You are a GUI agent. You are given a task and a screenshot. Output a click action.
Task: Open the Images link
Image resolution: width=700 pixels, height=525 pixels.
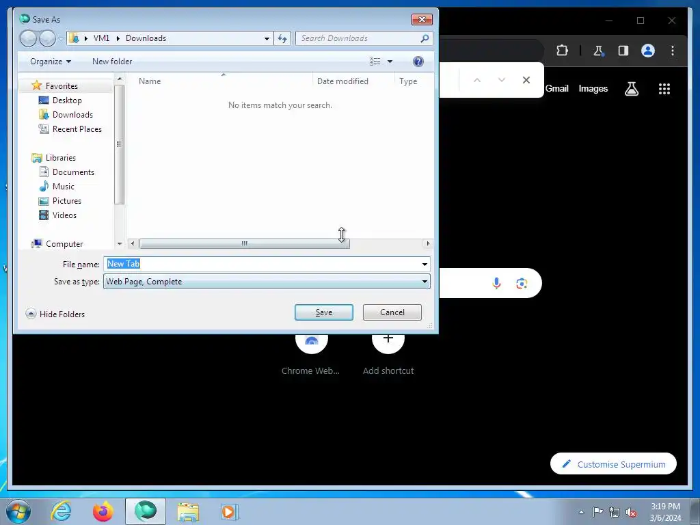593,89
